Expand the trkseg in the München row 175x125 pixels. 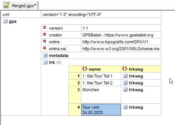click(125, 90)
